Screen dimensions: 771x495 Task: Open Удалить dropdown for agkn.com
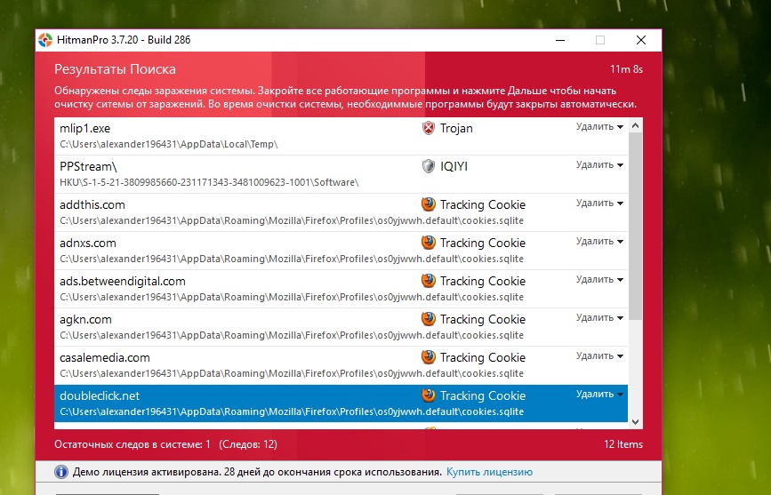point(599,318)
